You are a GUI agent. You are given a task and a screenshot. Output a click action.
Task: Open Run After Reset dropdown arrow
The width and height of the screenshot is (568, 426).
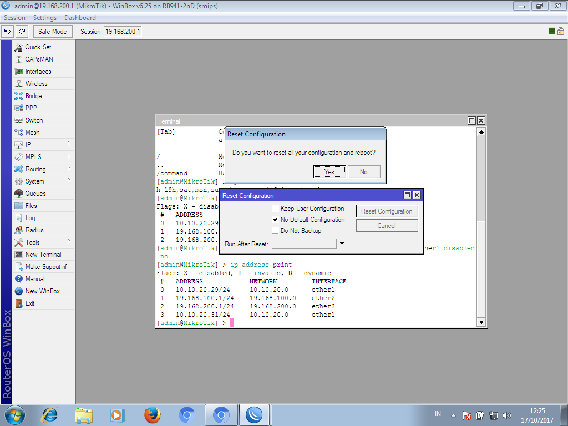point(342,244)
